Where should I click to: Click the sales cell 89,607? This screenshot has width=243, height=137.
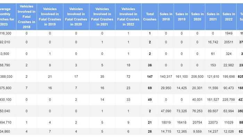[x=213, y=111]
